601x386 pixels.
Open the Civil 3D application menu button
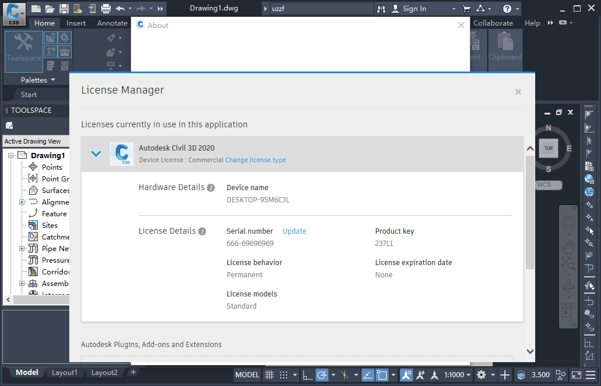click(x=14, y=14)
